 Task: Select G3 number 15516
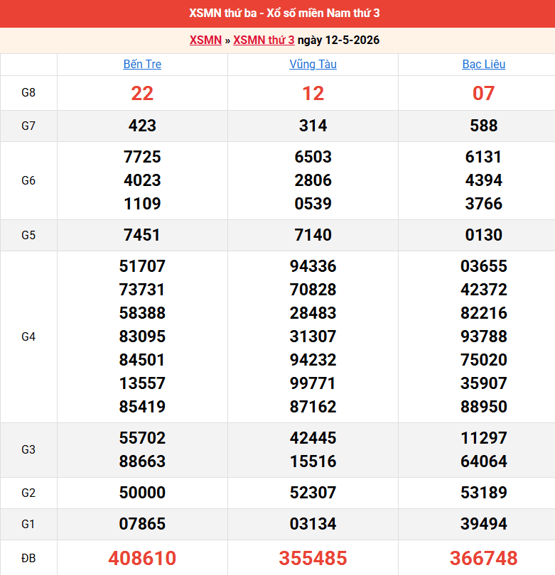point(313,461)
